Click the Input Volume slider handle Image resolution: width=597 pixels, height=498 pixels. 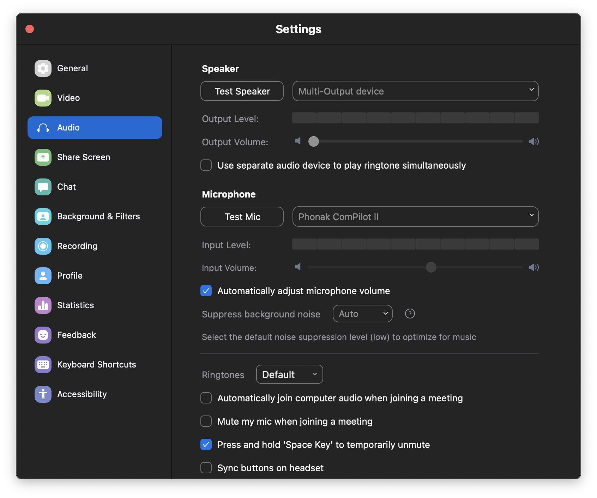(x=431, y=267)
